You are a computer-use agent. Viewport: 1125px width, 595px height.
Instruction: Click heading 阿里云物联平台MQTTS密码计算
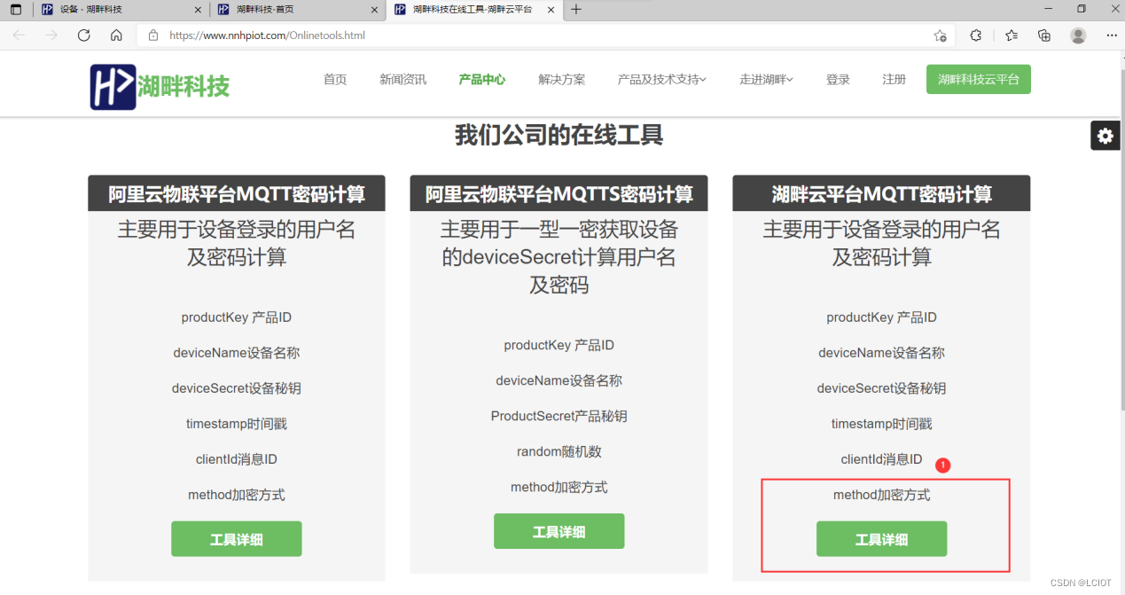coord(559,193)
